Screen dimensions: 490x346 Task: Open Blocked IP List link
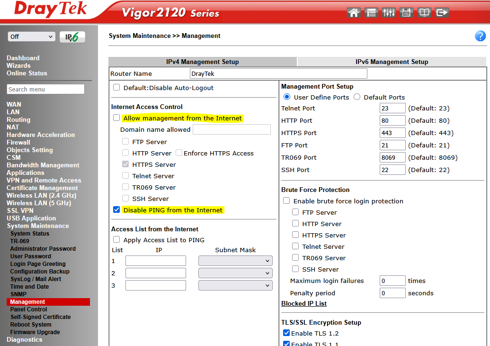[x=304, y=303]
